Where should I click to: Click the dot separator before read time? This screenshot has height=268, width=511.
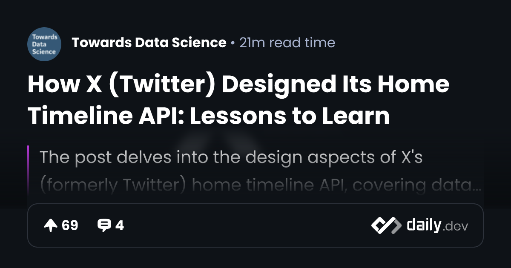click(233, 43)
